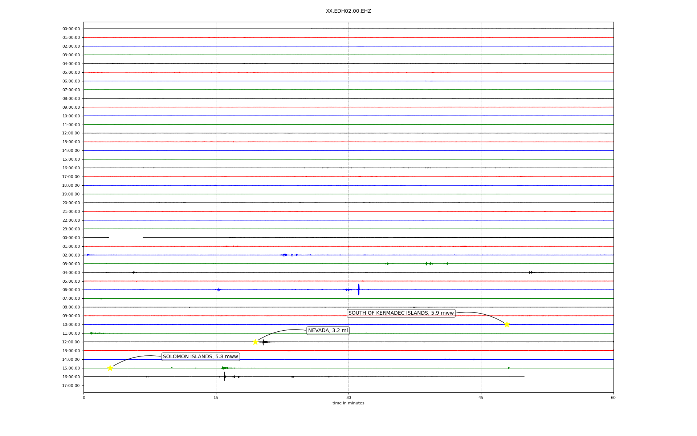
Task: Click the tall black spike near minute 16
Action: pos(225,376)
